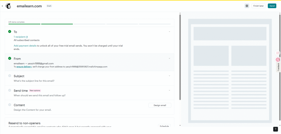
Task: Click the pink grid widget icon
Action: coord(278,53)
